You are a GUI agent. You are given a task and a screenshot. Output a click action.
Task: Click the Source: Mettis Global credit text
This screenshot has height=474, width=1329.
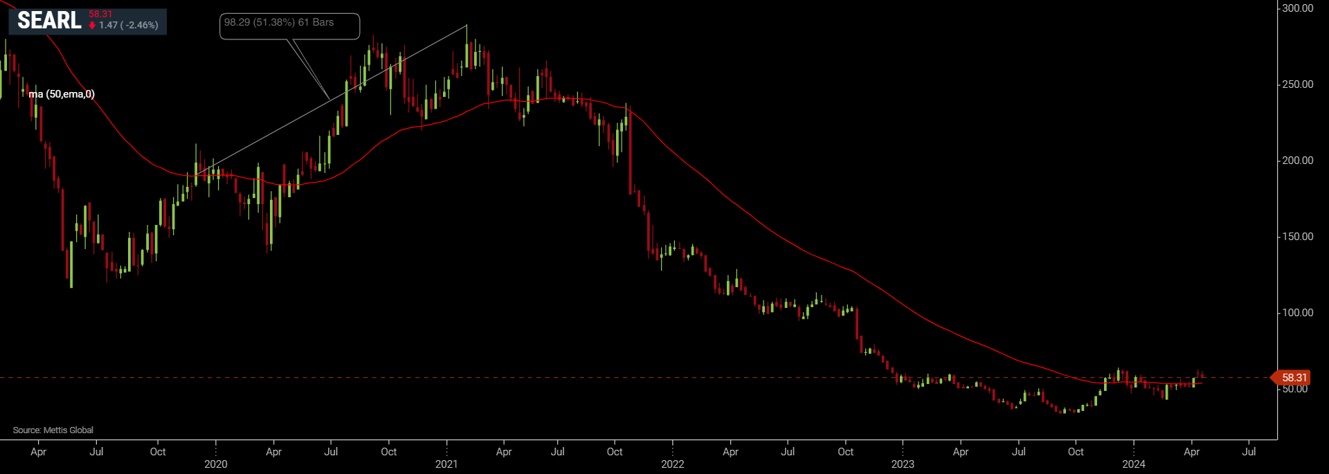pos(53,430)
